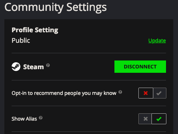Screen dimensions: 178x134
Task: Click the Public profile status text
Action: click(21, 41)
